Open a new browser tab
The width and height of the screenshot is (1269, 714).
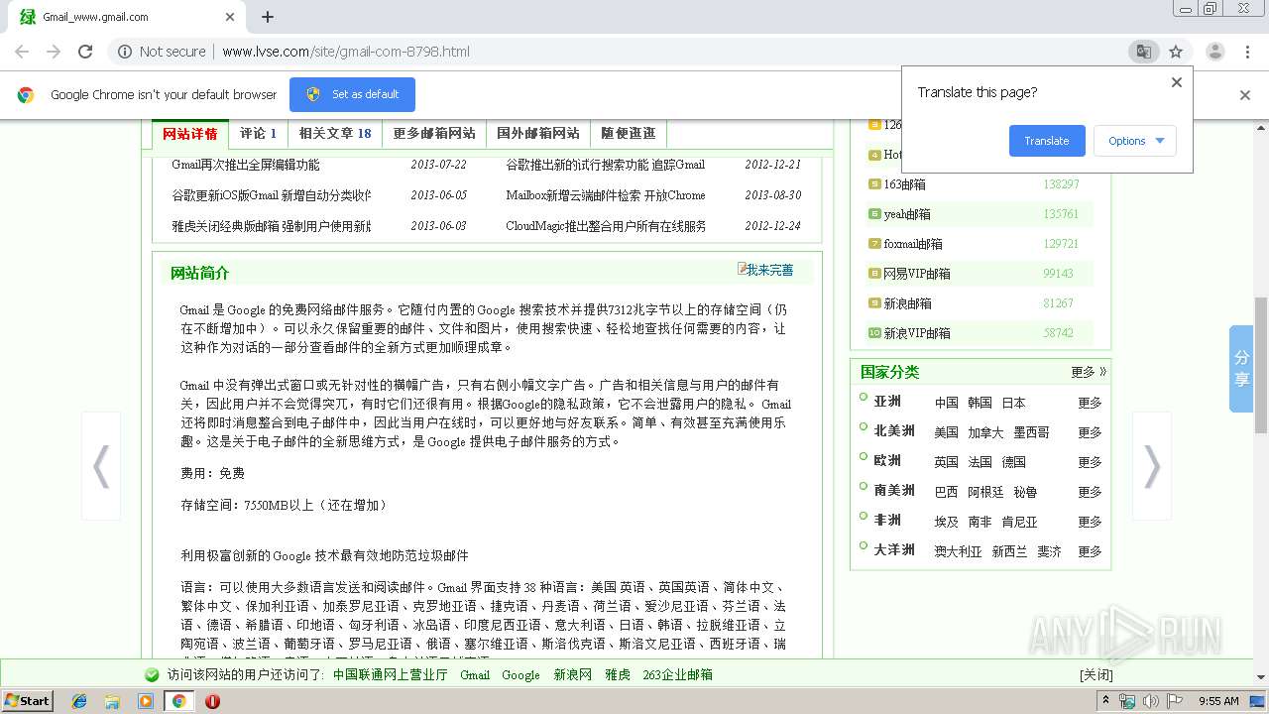coord(268,17)
